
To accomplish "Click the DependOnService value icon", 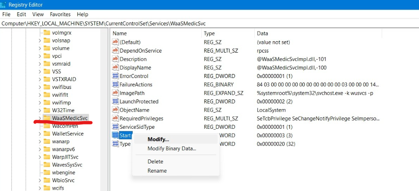I will 115,50.
